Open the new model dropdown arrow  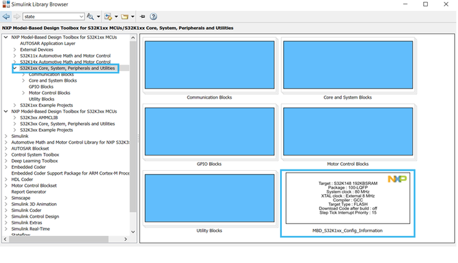[116, 17]
